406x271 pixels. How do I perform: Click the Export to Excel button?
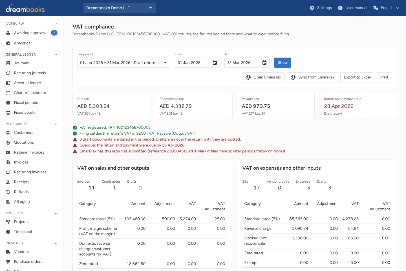(357, 77)
